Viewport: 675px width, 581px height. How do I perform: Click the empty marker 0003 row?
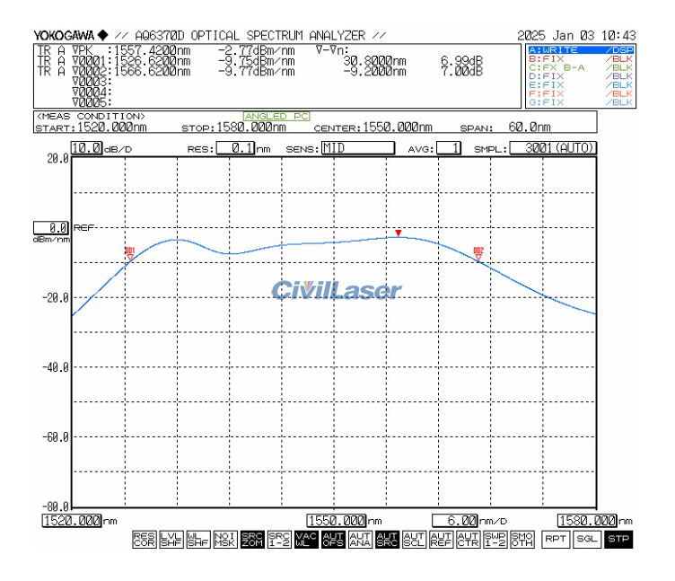(x=92, y=82)
